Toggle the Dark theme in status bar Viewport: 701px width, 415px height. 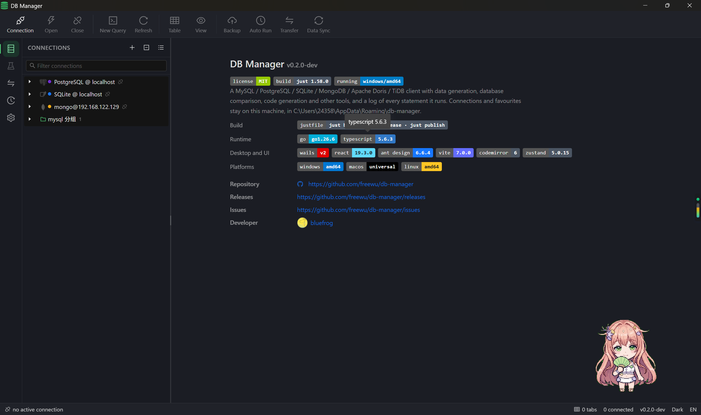677,410
